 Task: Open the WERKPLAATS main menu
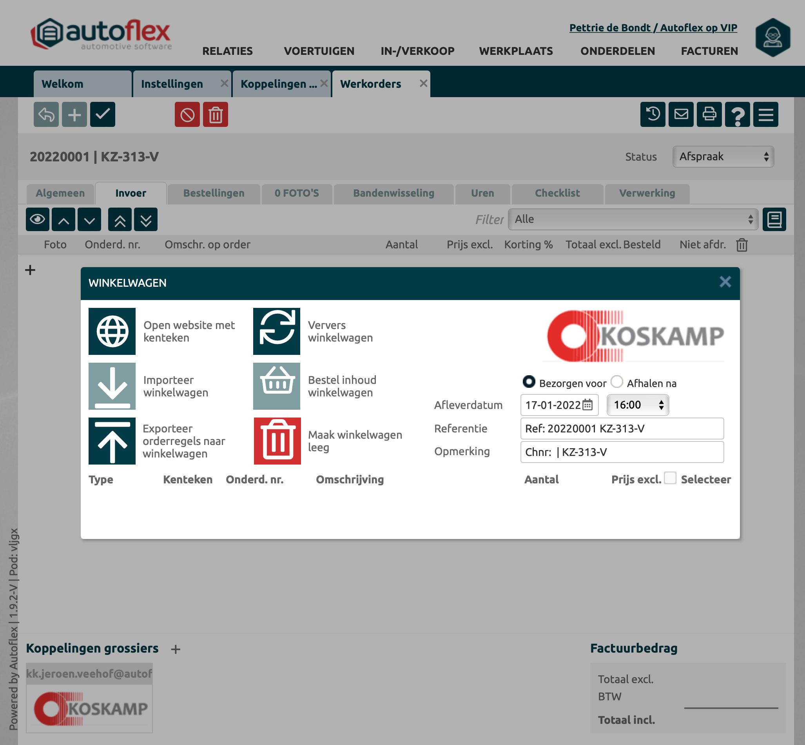pos(515,51)
